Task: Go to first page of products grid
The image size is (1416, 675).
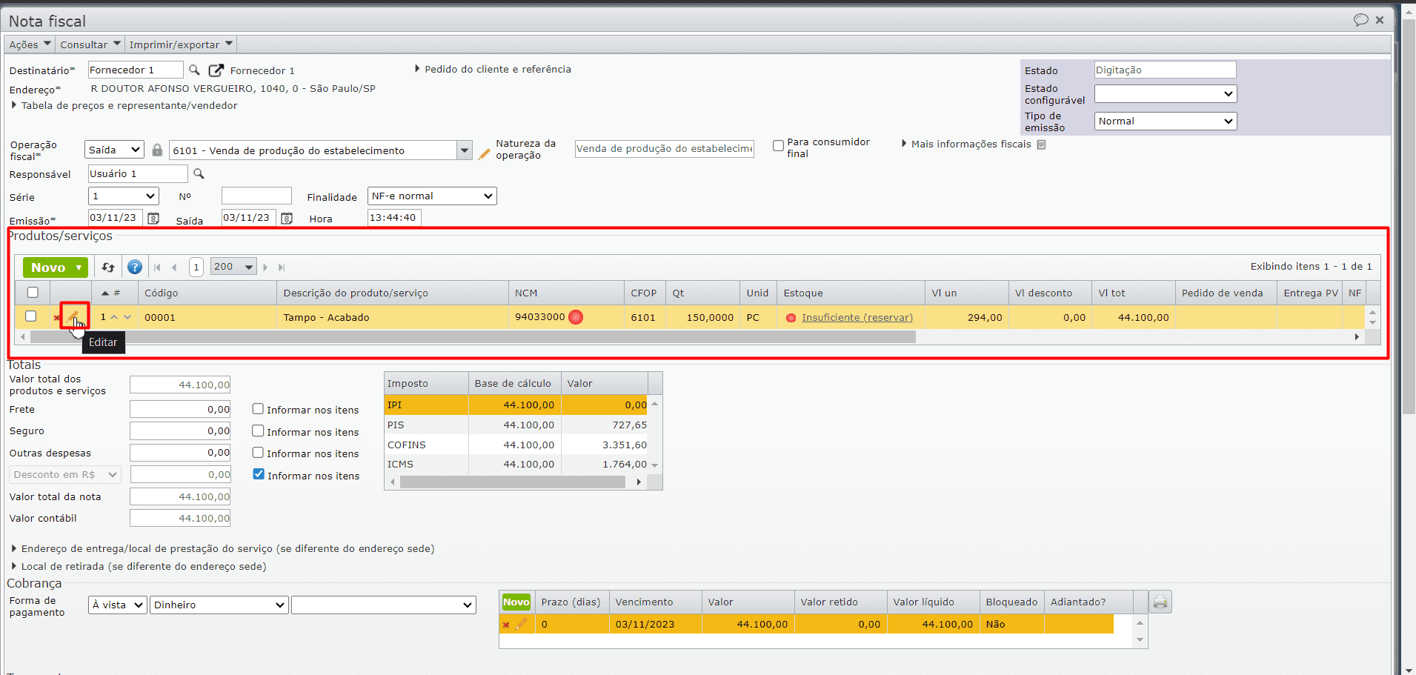Action: 157,267
